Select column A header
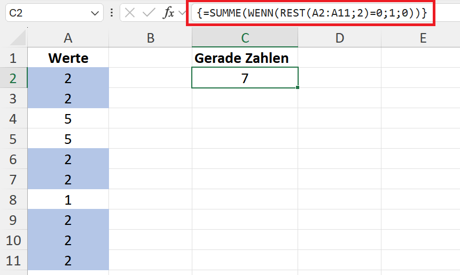460x275 pixels. point(68,38)
